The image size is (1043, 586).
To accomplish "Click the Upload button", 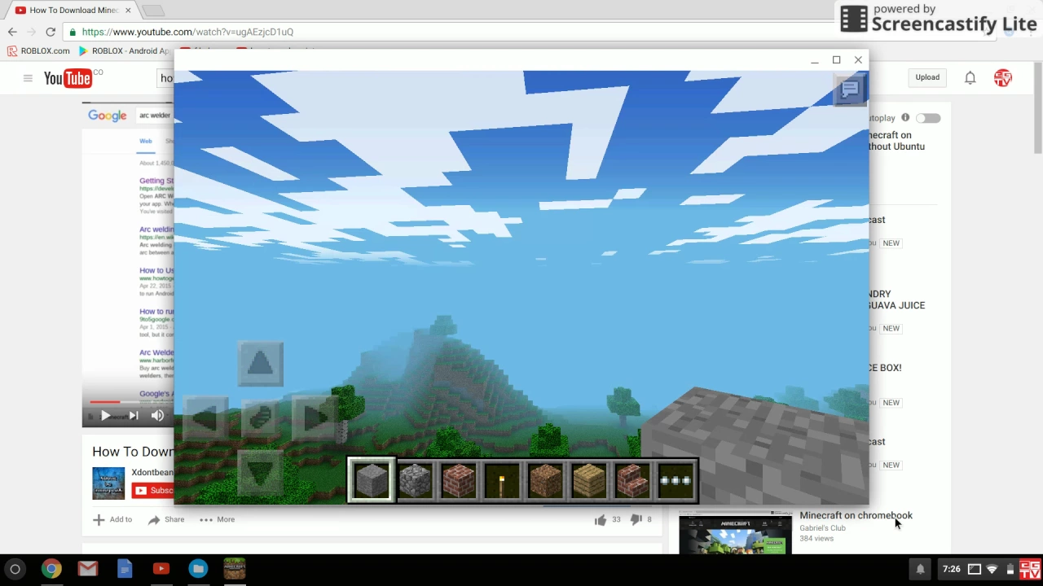I will coord(927,77).
